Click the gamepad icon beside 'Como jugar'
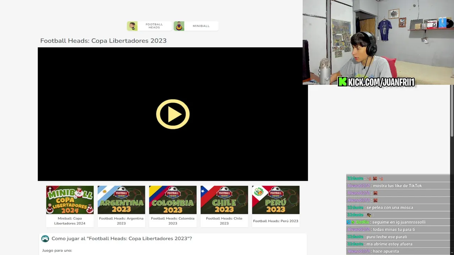This screenshot has height=255, width=454. [x=45, y=239]
